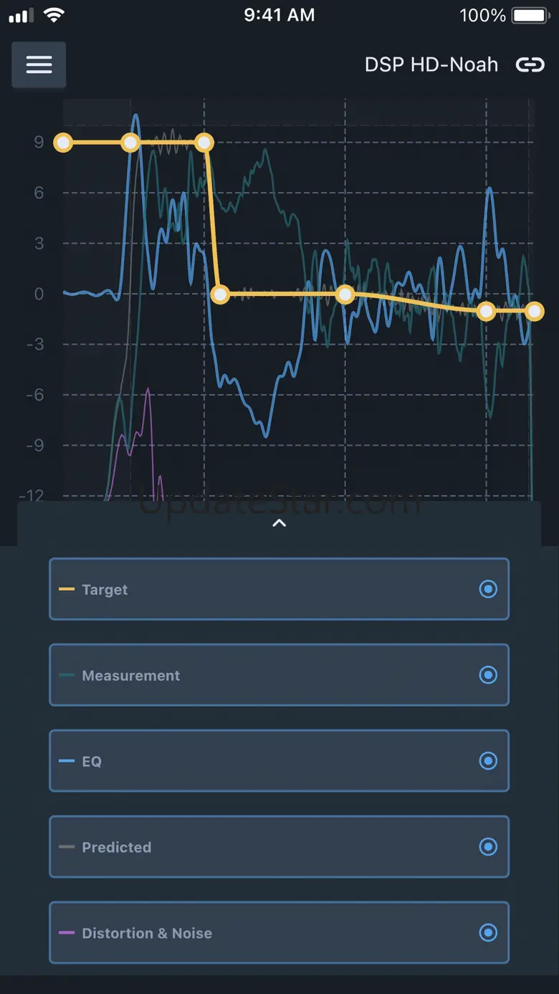Toggle the Predicted curve radio button
The height and width of the screenshot is (994, 559).
[x=488, y=847]
